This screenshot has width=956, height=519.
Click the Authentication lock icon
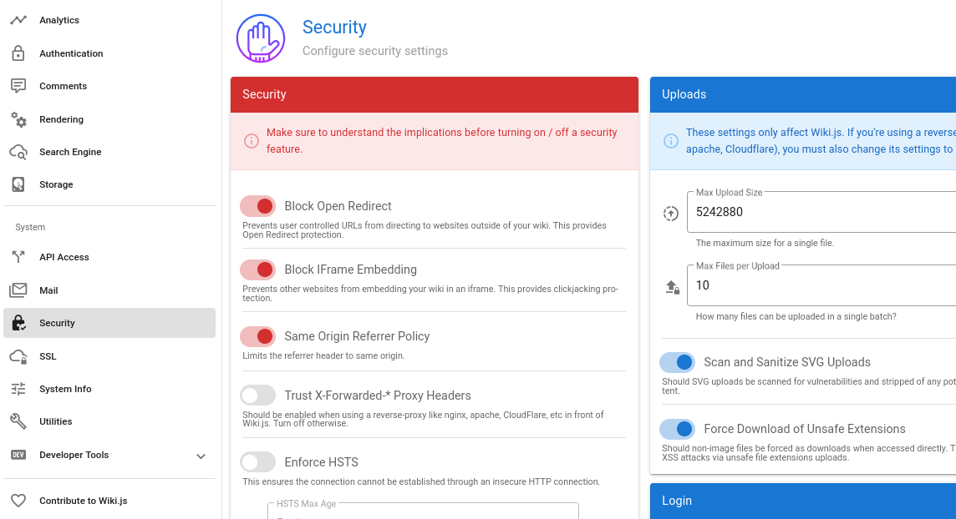18,53
